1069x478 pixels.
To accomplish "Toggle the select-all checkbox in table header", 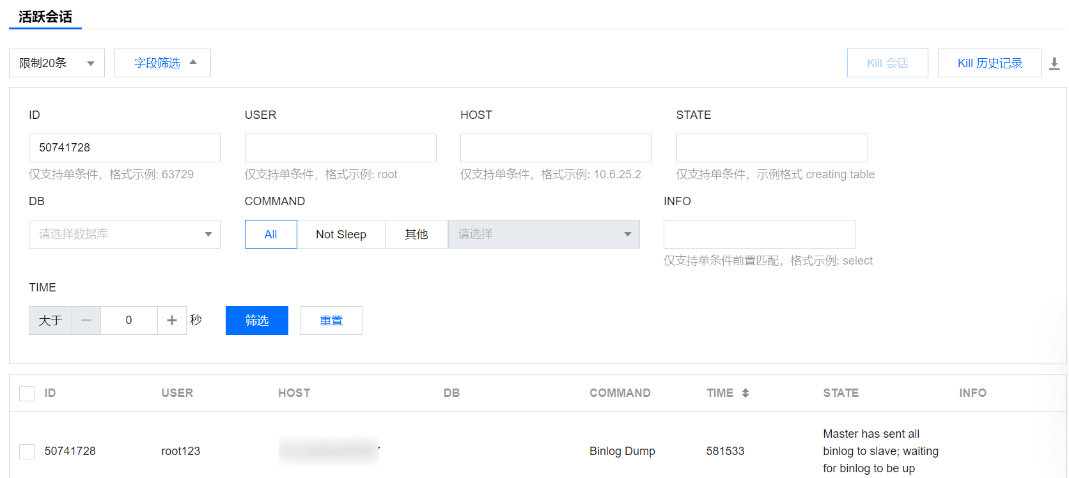I will click(27, 393).
